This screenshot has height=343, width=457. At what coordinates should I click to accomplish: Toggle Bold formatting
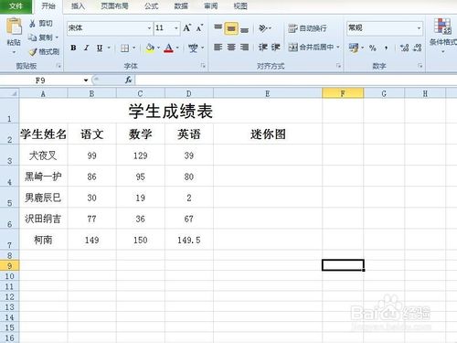(x=73, y=48)
